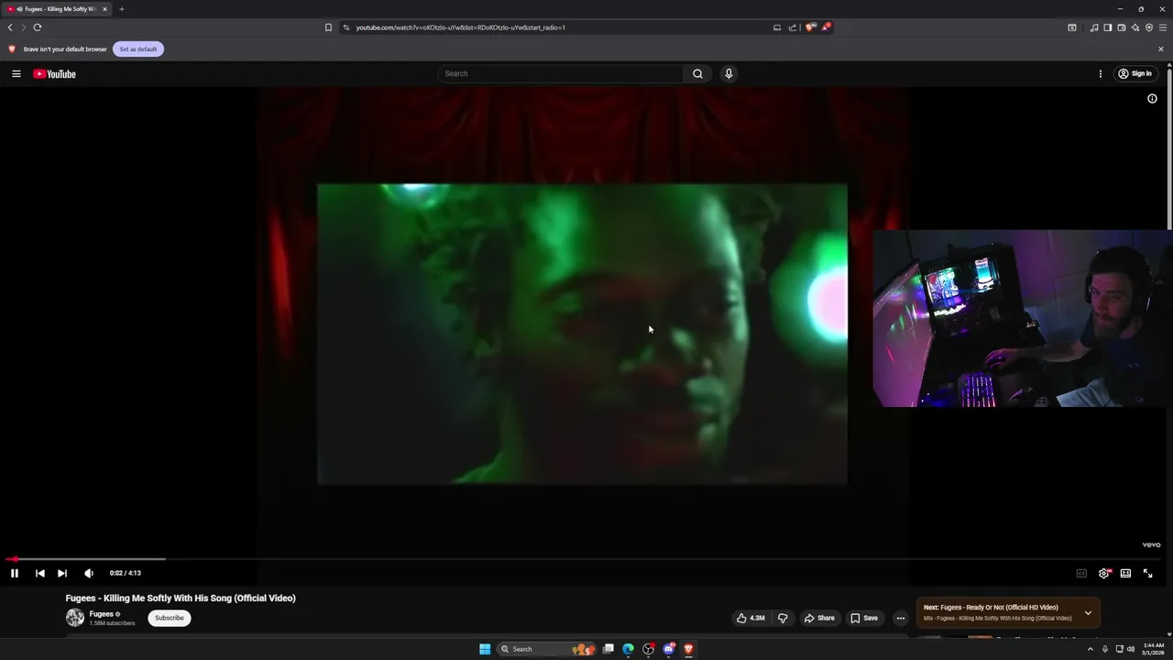Expand the Next: Ready Or Not mix panel

coord(1088,612)
